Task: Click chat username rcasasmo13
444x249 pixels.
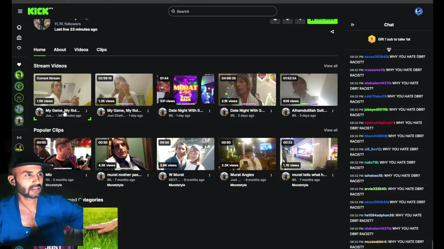Action: pyautogui.click(x=374, y=70)
